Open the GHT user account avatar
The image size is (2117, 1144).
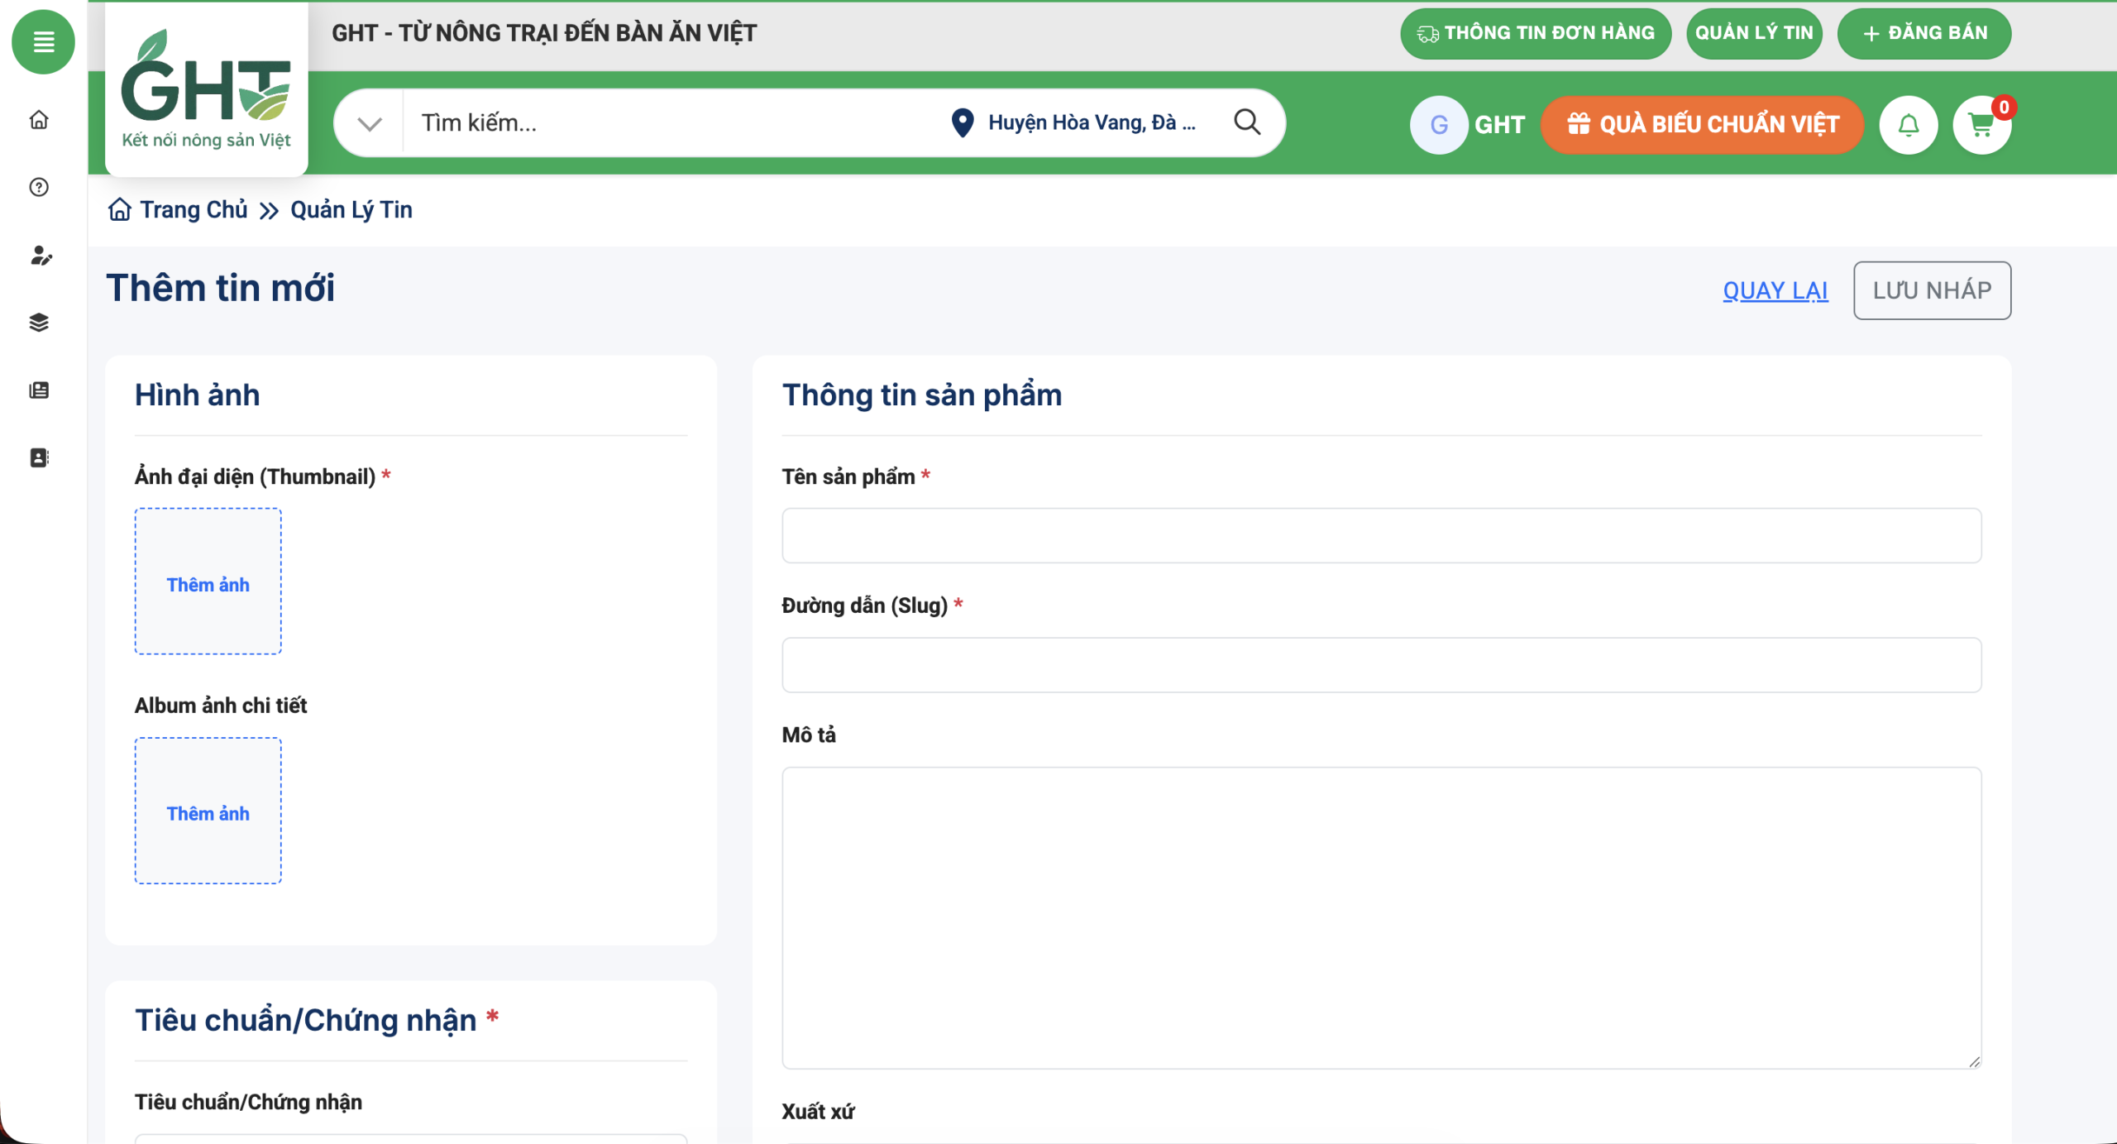pos(1438,125)
